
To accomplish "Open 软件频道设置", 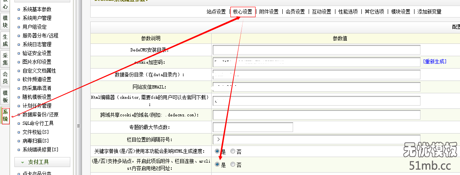I will (37, 80).
